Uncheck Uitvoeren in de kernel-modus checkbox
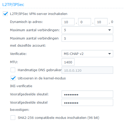This screenshot has height=124, width=124. [x=13, y=78]
